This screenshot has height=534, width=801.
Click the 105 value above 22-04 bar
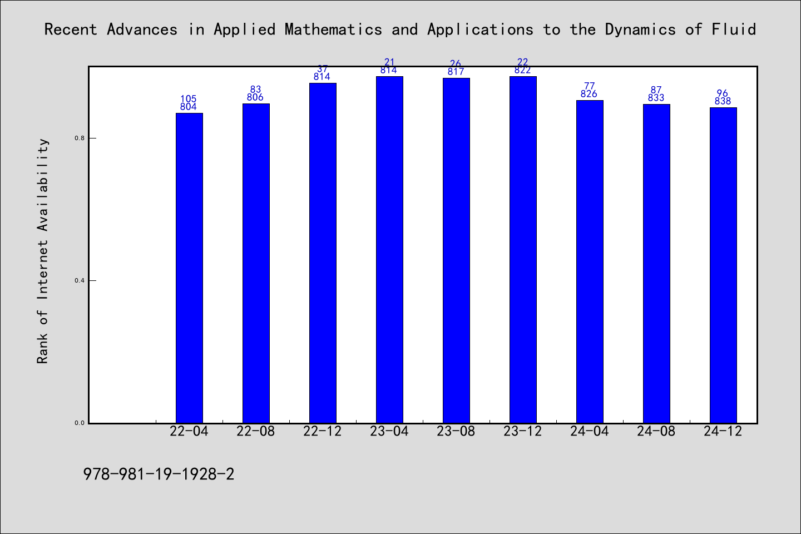click(x=189, y=99)
